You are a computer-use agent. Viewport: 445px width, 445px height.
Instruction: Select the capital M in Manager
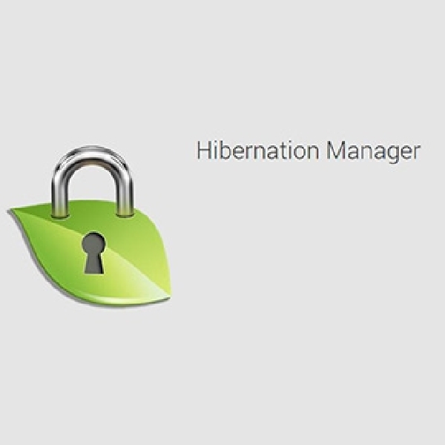point(336,151)
